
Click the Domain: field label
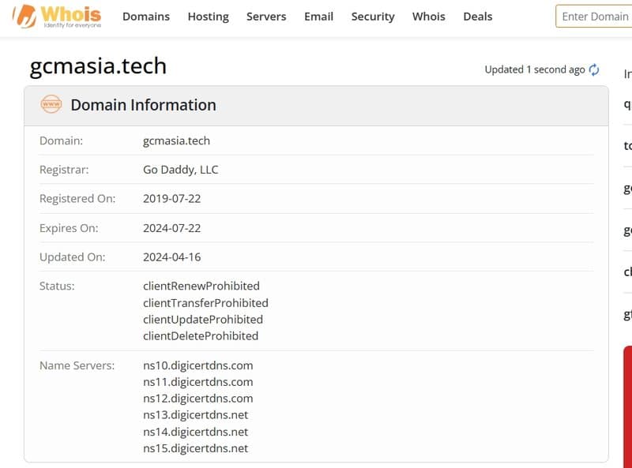(62, 140)
